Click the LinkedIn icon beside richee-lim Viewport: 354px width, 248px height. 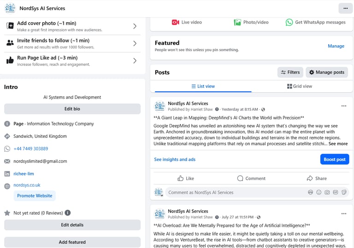pyautogui.click(x=7, y=174)
